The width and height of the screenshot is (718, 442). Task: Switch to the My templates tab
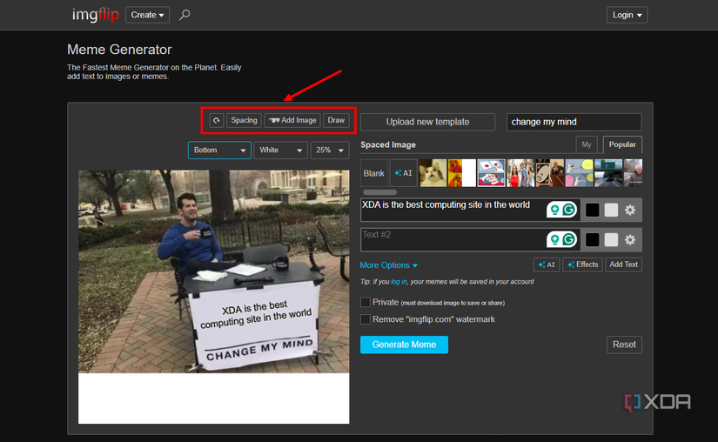coord(586,144)
